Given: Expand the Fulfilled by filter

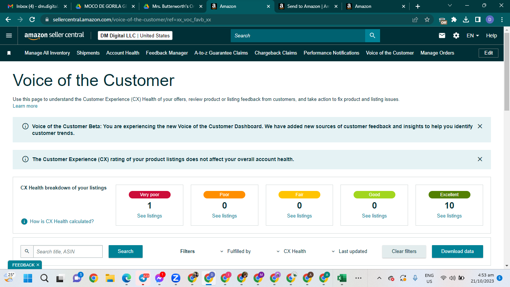Looking at the screenshot, I should point(236,251).
